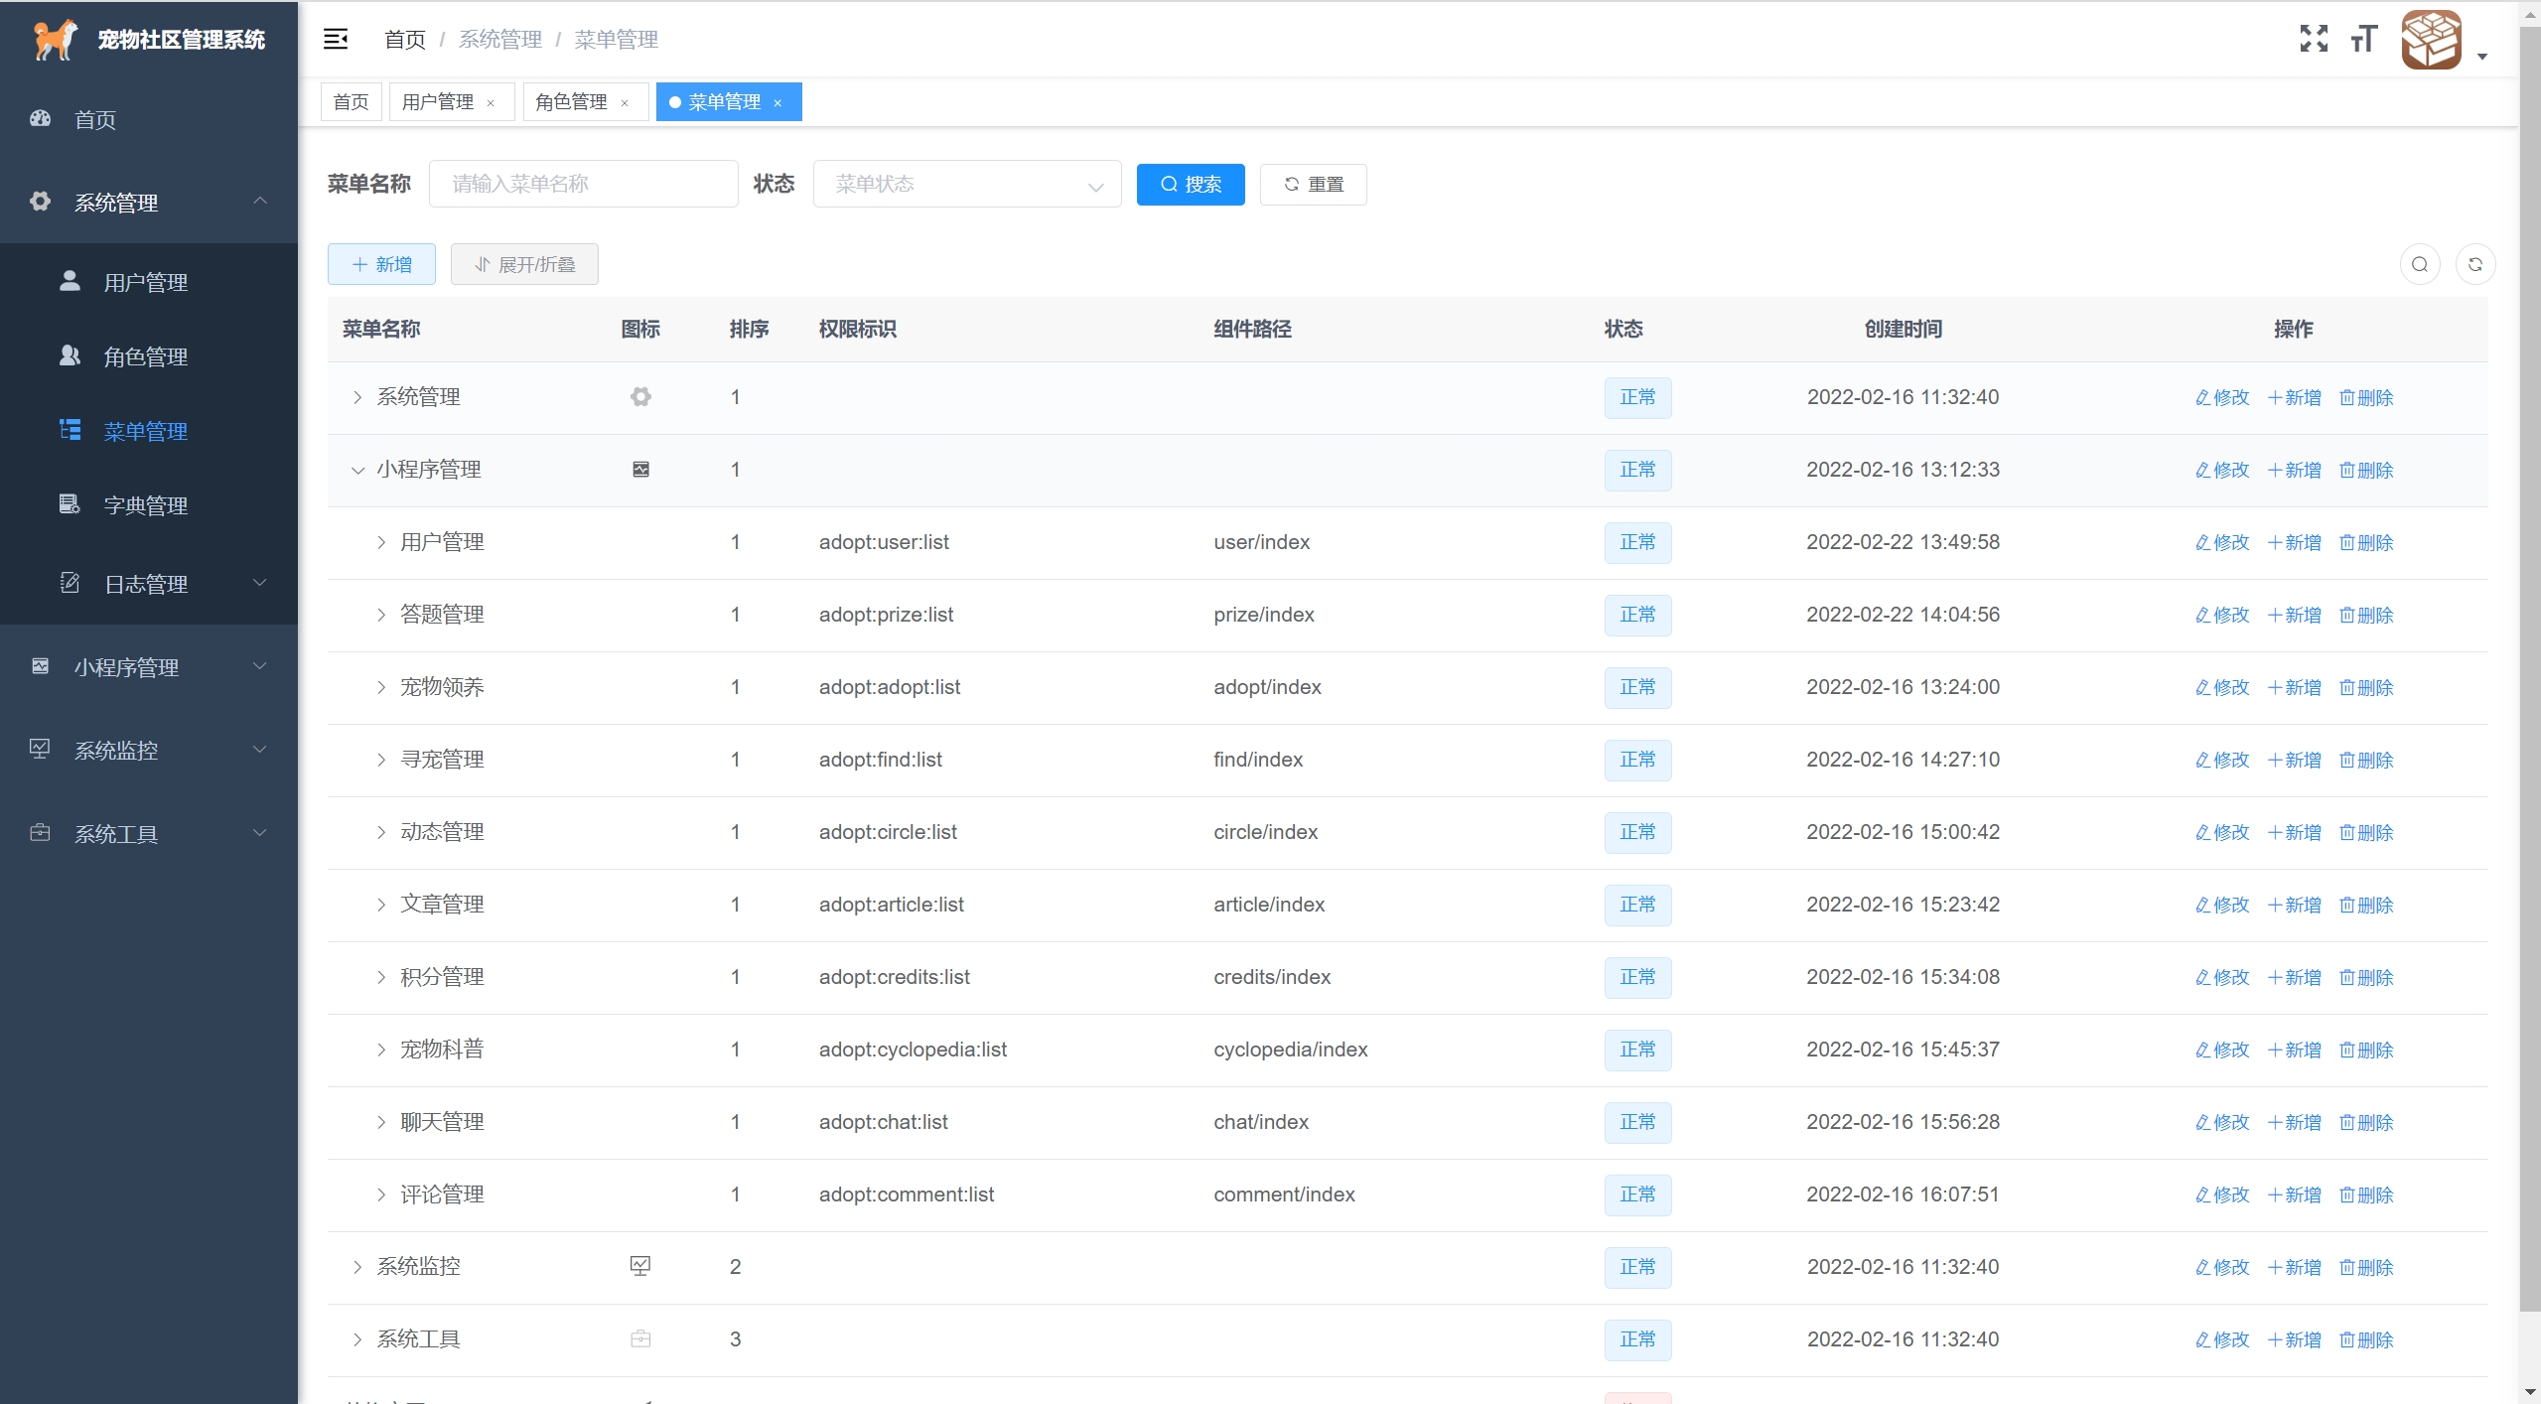Expand the 答题管理 table row

tap(381, 615)
